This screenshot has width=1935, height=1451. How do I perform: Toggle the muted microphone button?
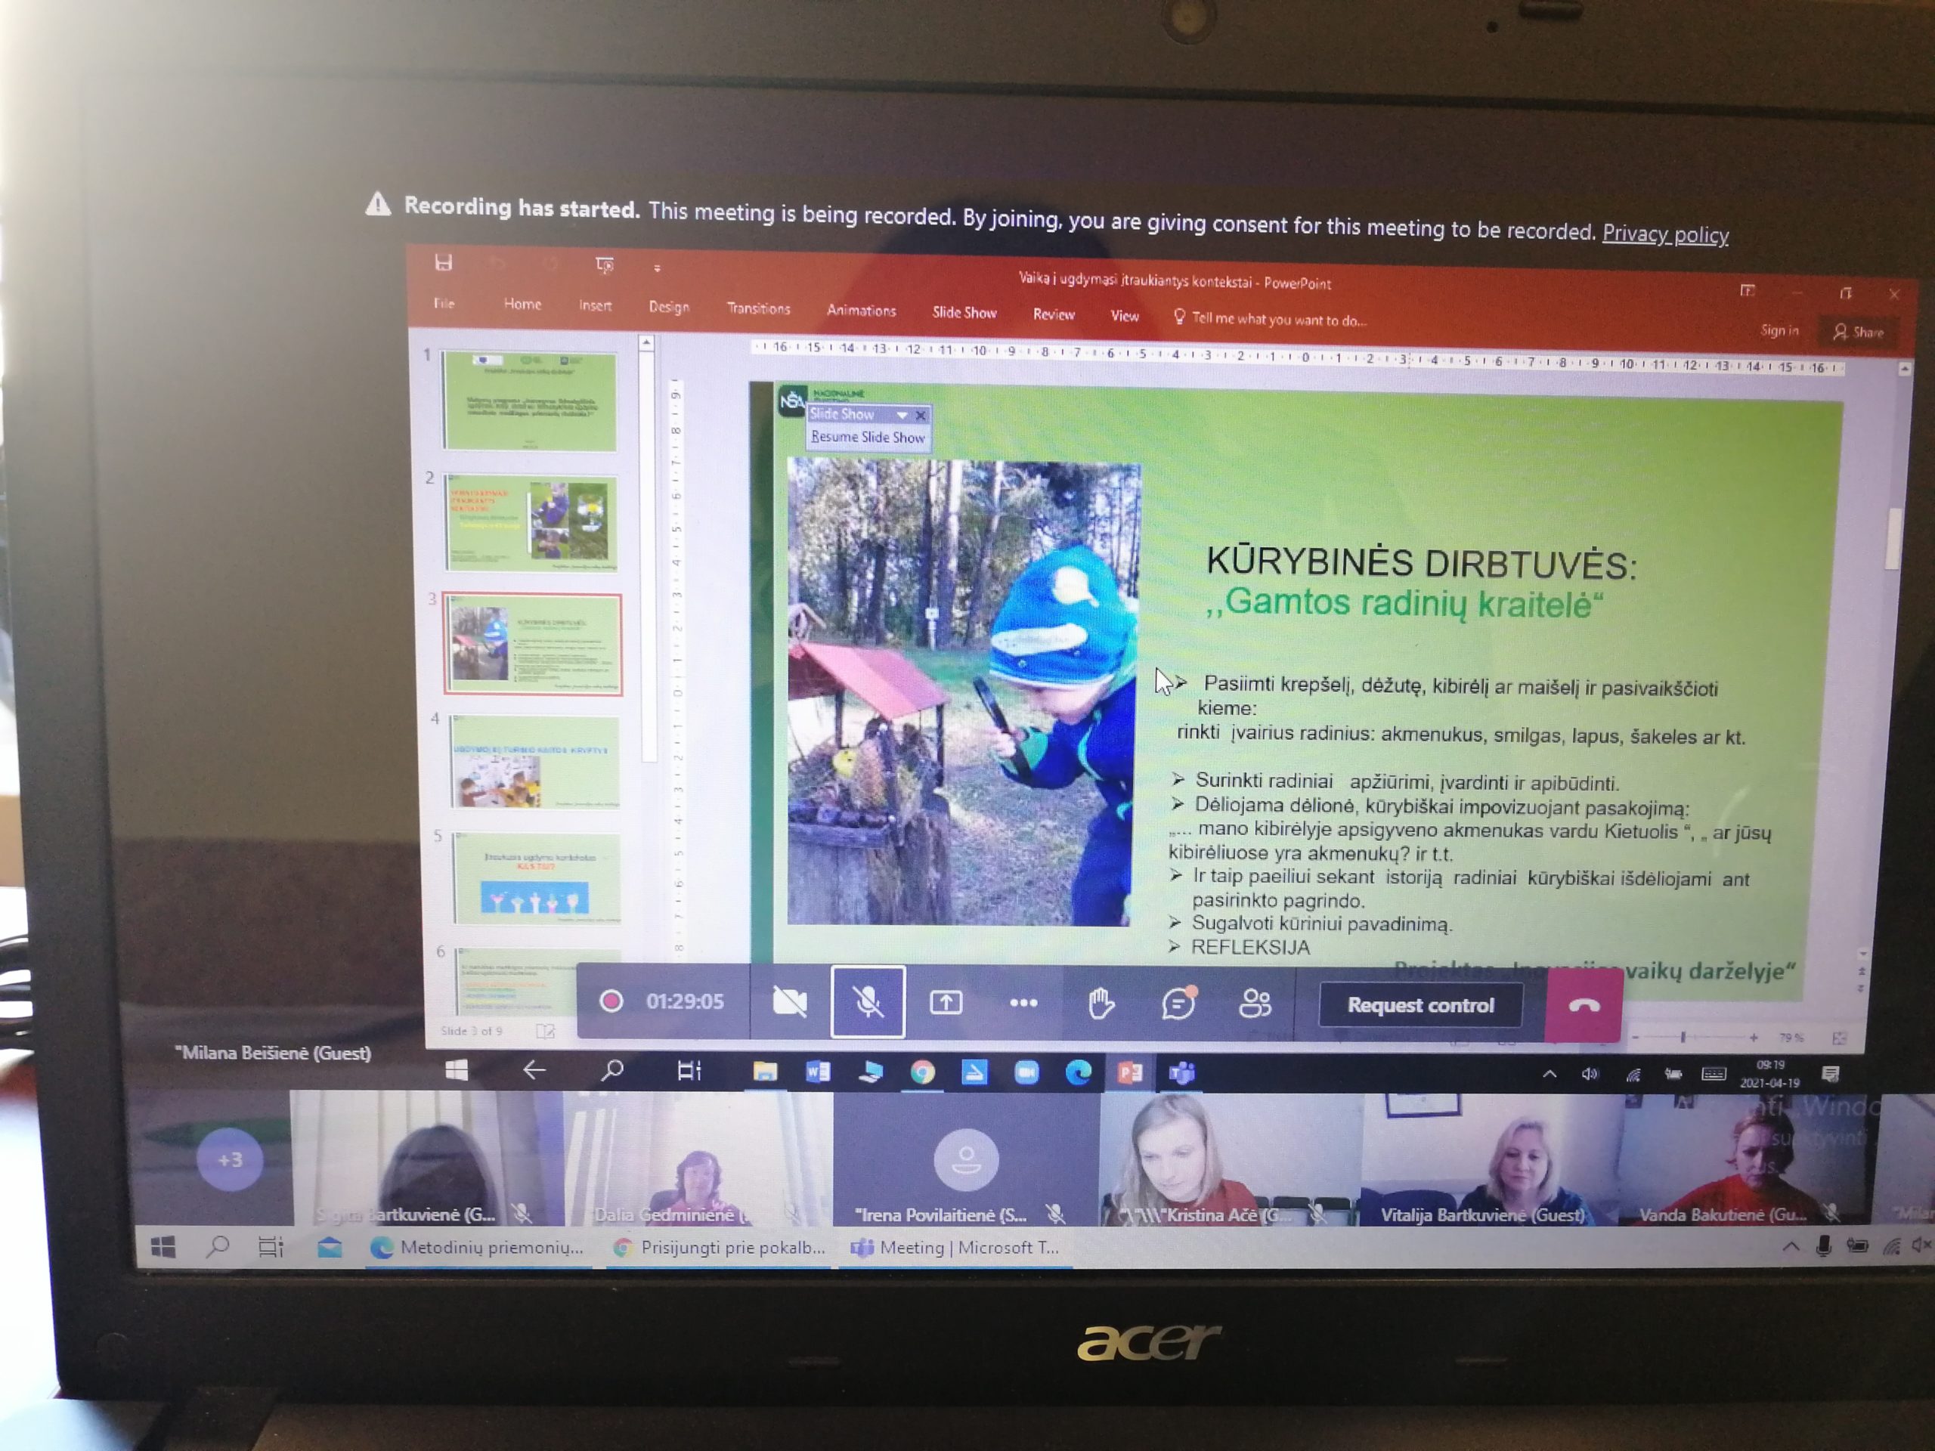pyautogui.click(x=868, y=1002)
